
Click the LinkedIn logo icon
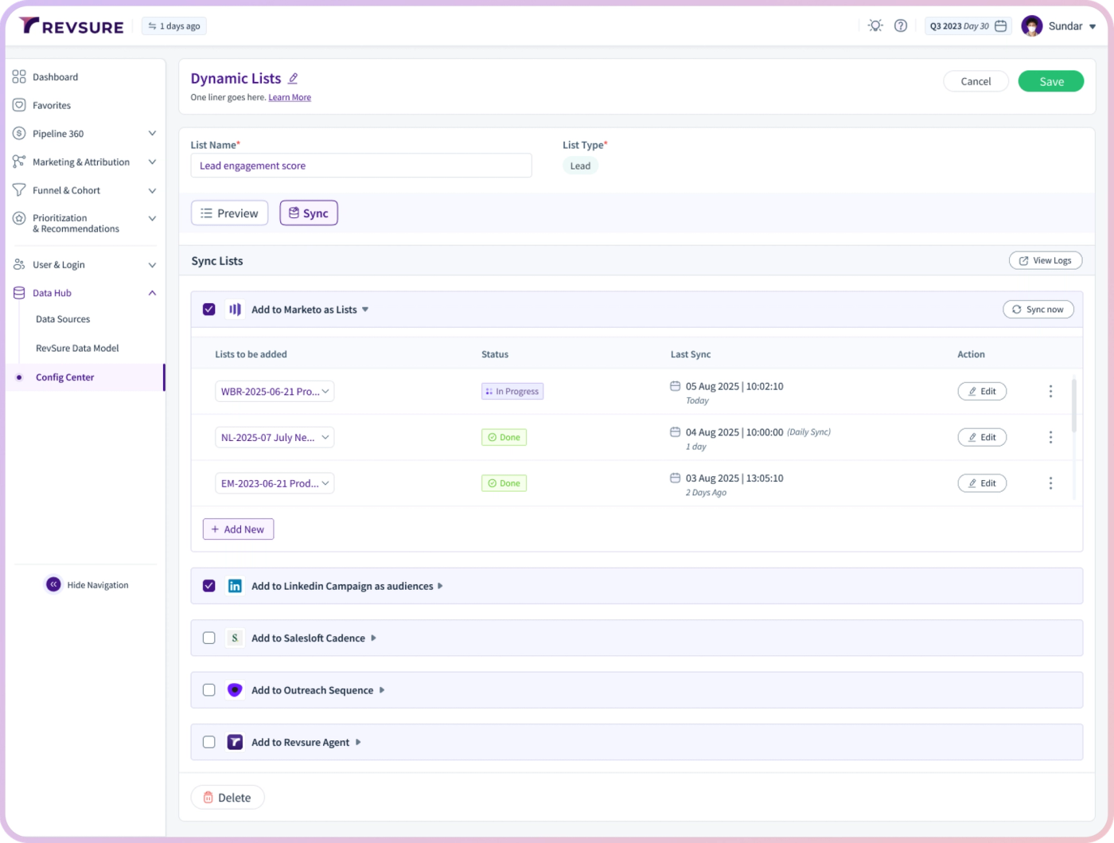pos(235,586)
